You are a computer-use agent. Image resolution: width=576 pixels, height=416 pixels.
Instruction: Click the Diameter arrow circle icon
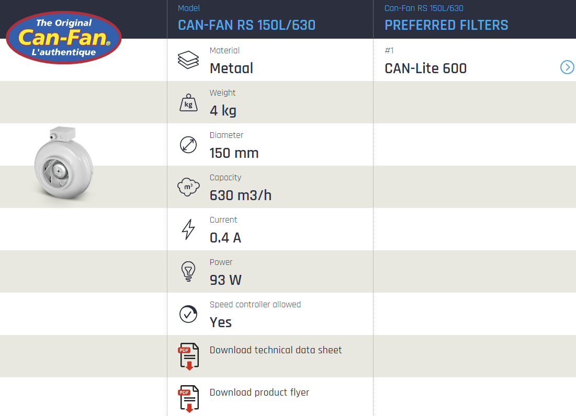pos(188,145)
